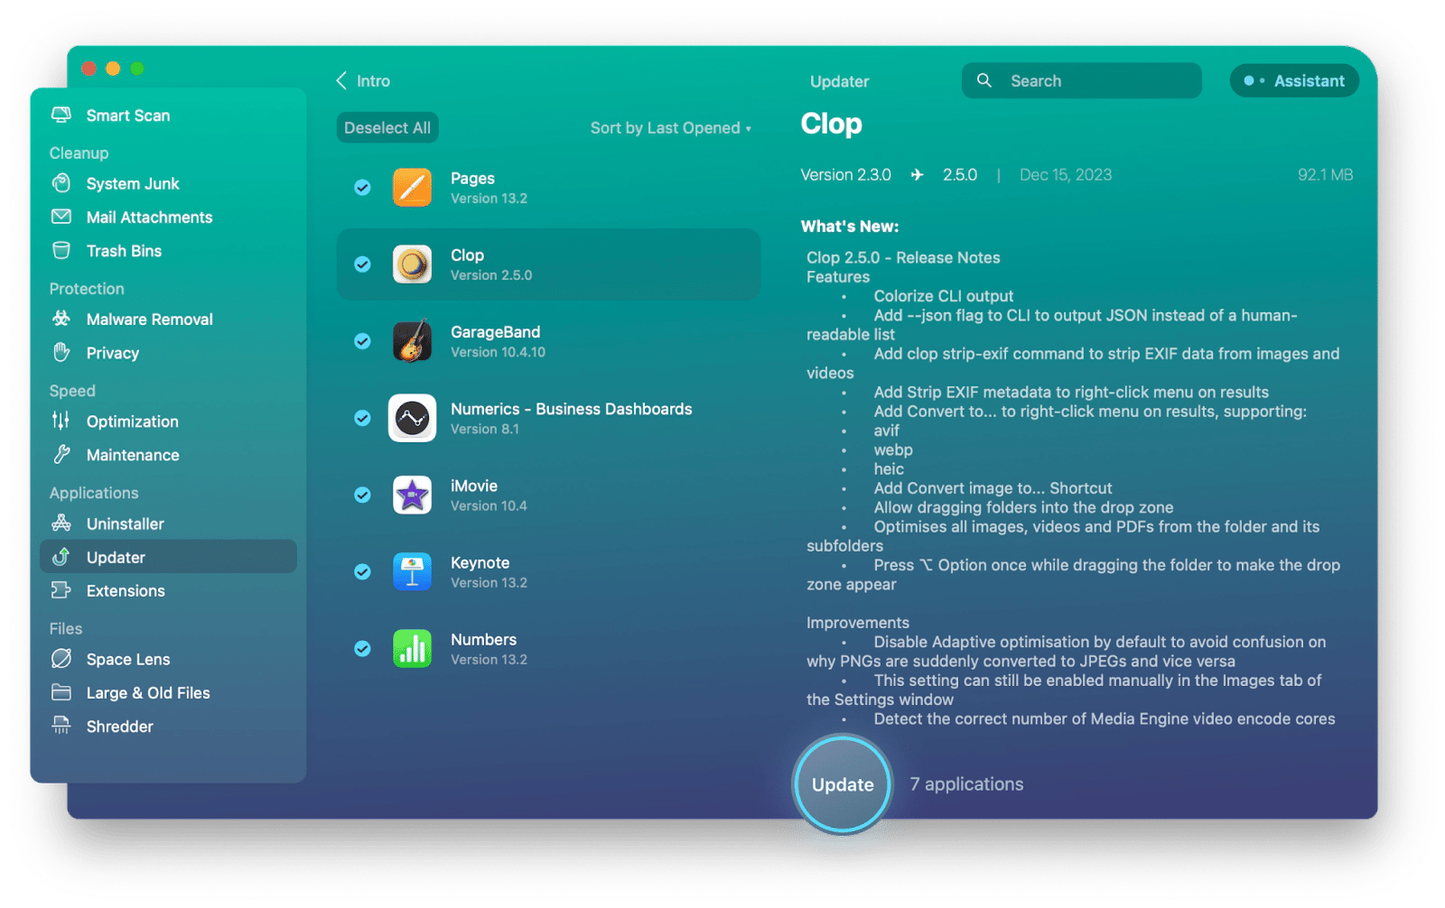Viewport: 1445px width, 908px height.
Task: Select the Extensions label in sidebar
Action: pos(126,591)
